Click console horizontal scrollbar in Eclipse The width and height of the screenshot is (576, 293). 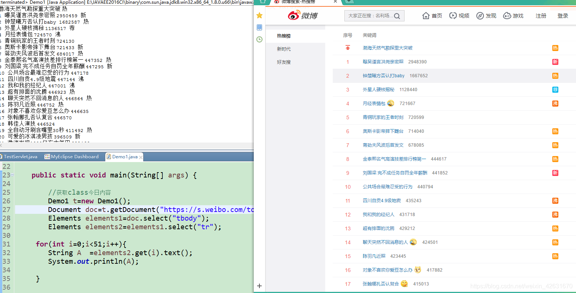[127, 146]
